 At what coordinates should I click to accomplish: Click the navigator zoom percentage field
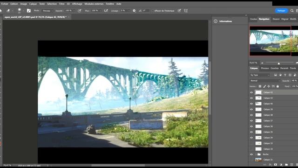253,63
